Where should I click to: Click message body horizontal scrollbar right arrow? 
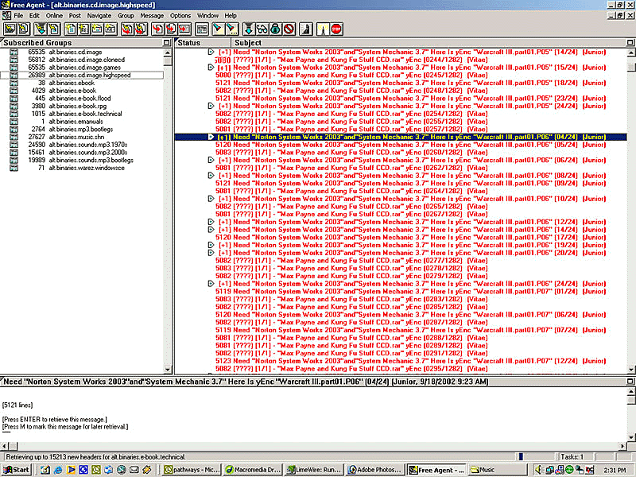click(622, 446)
